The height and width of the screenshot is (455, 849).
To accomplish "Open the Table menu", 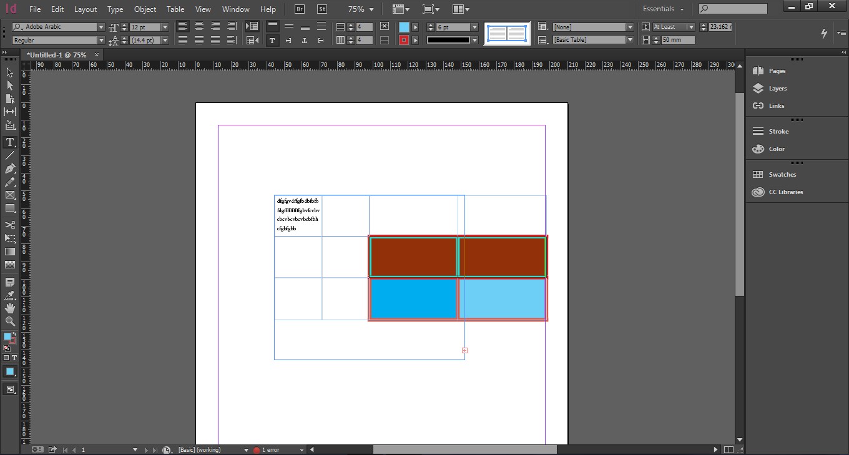I will [x=175, y=9].
